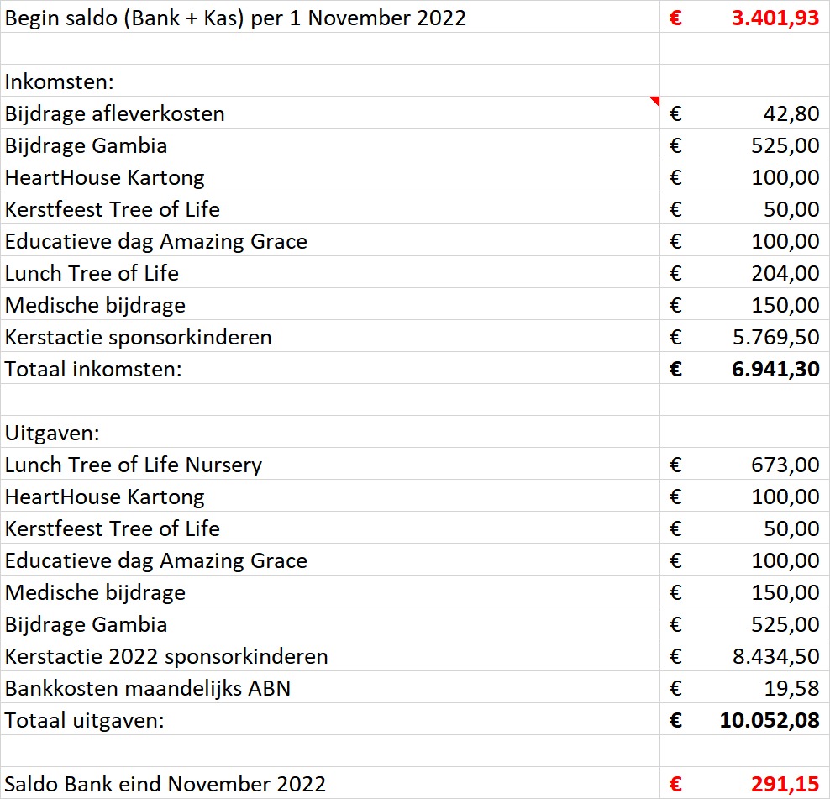Select the Totaal uitgaven: label
Image resolution: width=830 pixels, height=799 pixels.
tap(85, 721)
